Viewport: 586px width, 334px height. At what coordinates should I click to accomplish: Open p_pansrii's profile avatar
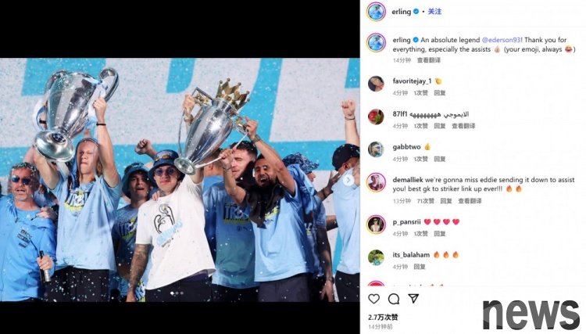coord(376,224)
